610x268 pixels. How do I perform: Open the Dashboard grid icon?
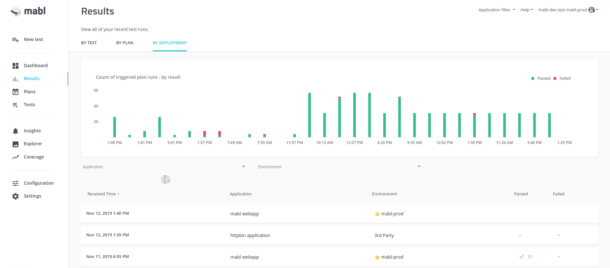click(16, 66)
